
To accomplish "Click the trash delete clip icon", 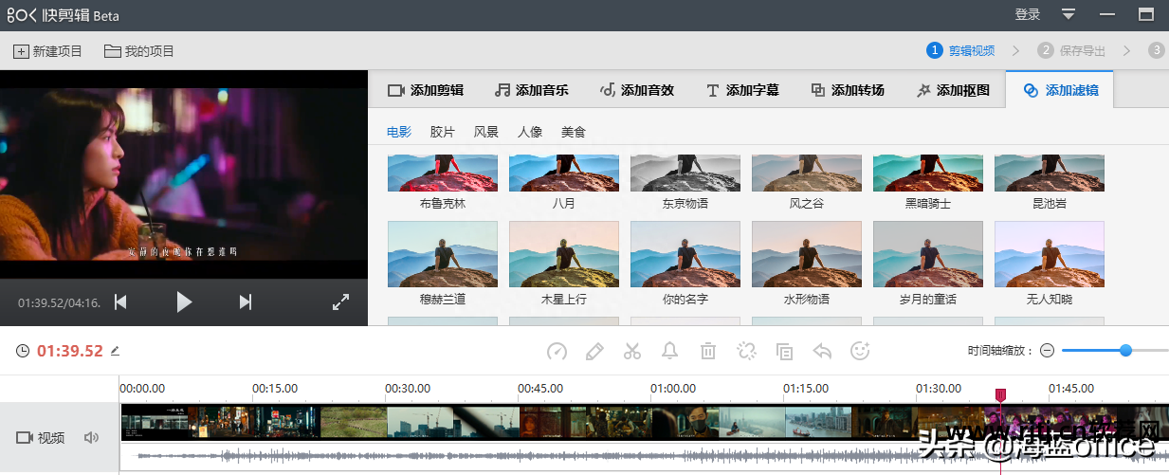I will 708,352.
